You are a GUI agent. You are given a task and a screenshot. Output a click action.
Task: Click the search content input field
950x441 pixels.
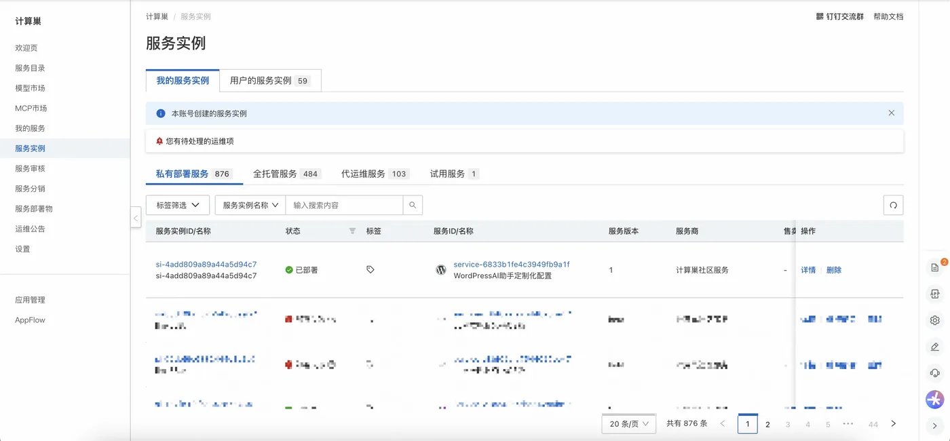coord(344,205)
